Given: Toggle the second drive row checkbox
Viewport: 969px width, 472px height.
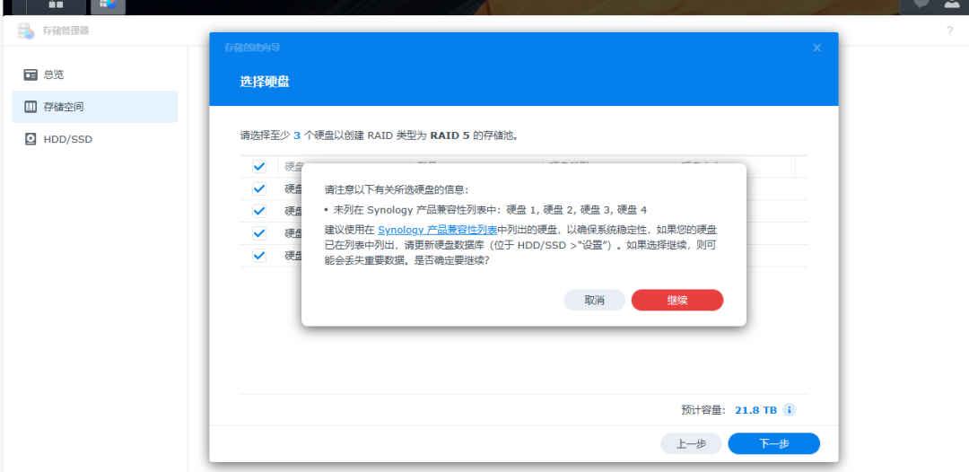Looking at the screenshot, I should click(x=259, y=211).
